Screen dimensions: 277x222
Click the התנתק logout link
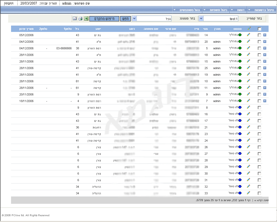(9, 3)
